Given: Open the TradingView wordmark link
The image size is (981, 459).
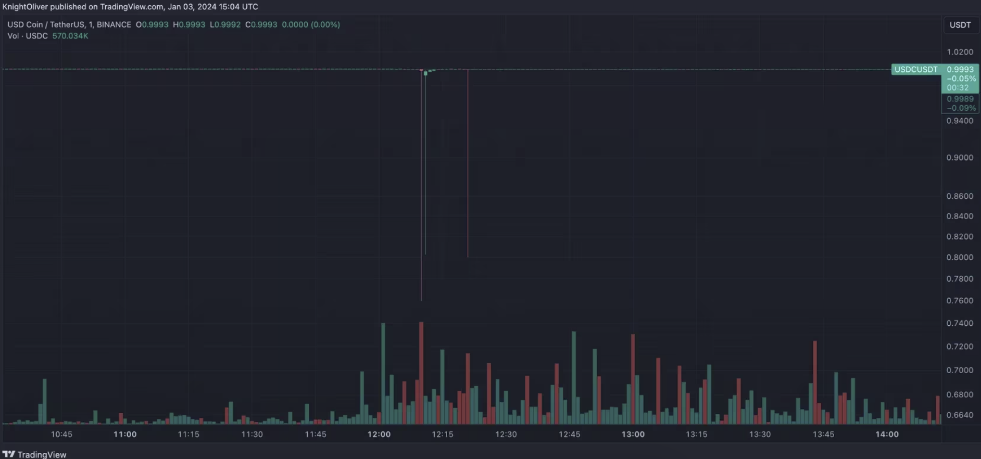Looking at the screenshot, I should point(42,454).
